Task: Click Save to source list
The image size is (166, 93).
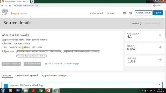Action: [55, 64]
